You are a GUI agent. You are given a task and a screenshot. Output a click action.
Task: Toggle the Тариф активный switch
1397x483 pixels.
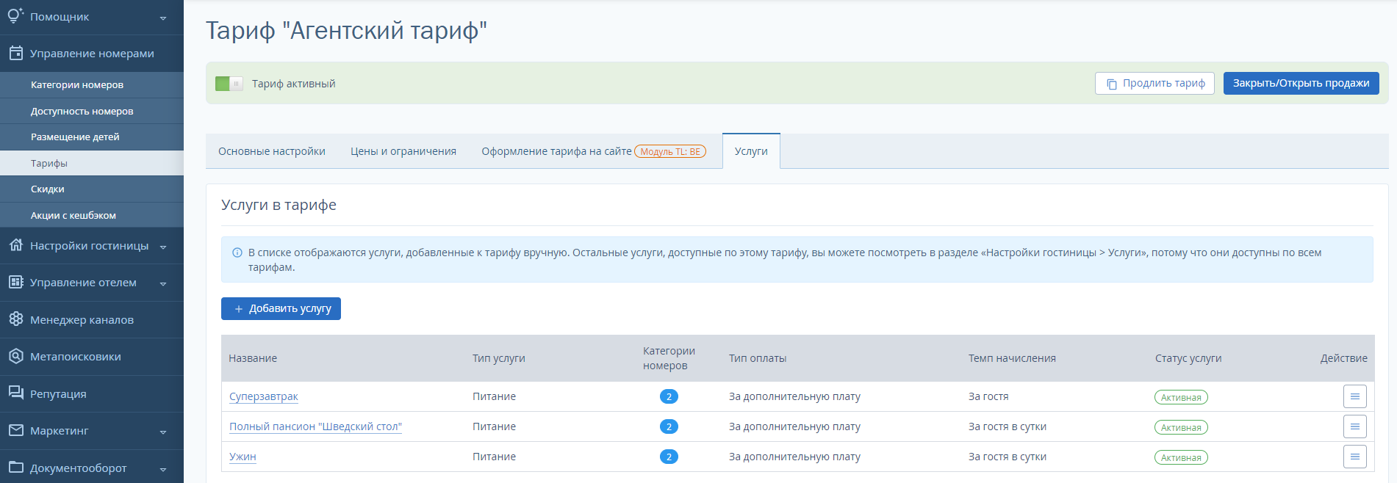(x=229, y=84)
